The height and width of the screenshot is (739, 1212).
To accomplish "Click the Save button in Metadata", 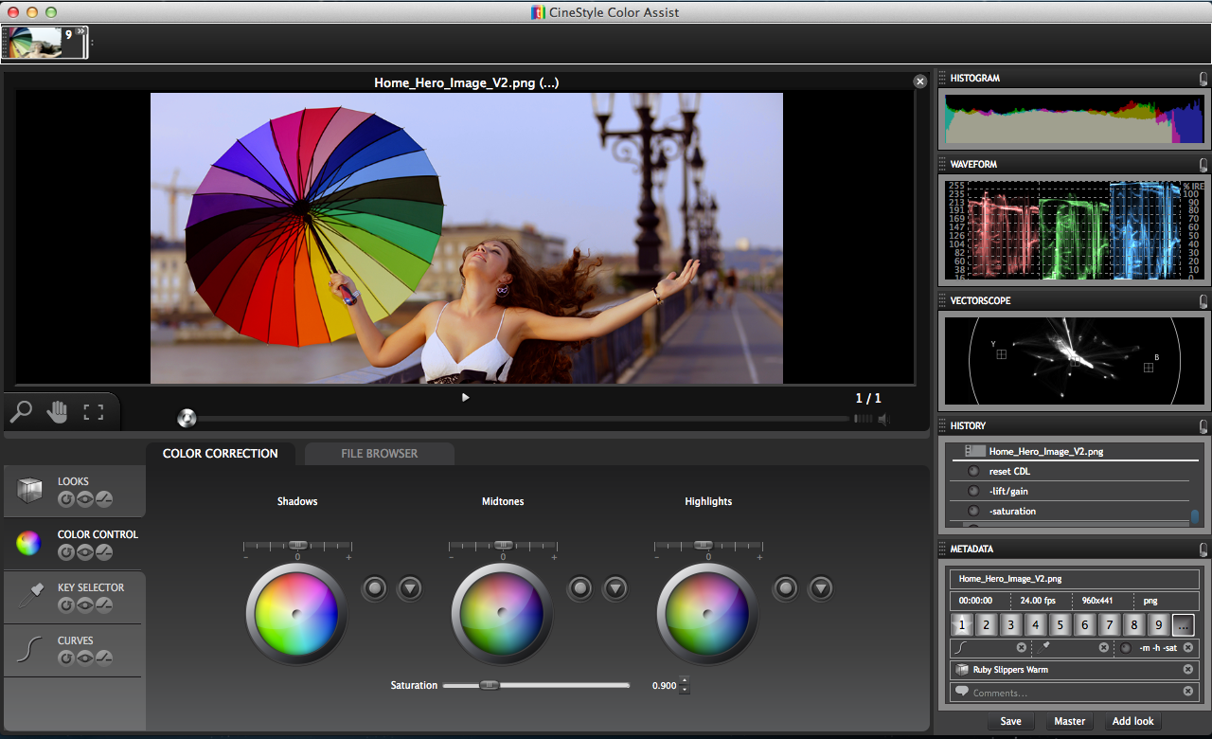I will 1010,721.
